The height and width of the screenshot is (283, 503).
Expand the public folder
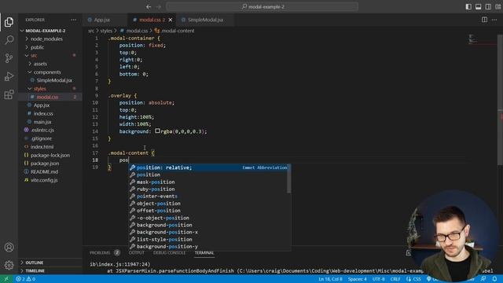point(50,47)
